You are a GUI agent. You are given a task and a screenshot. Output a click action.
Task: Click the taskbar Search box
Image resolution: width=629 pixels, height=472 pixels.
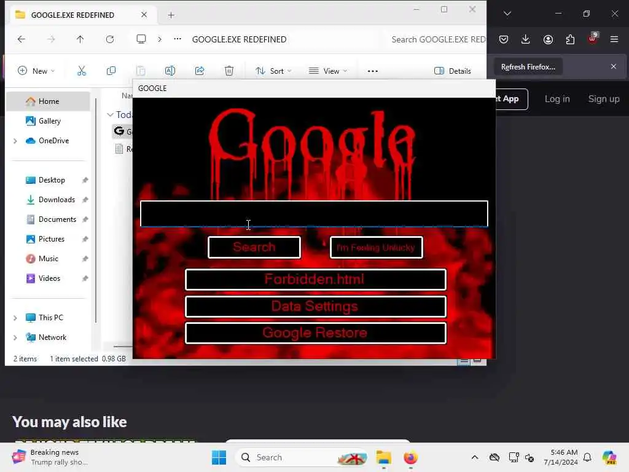(x=302, y=457)
